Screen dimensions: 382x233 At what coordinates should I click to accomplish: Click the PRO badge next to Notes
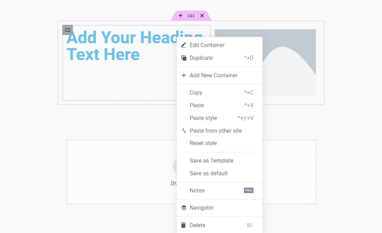point(248,190)
